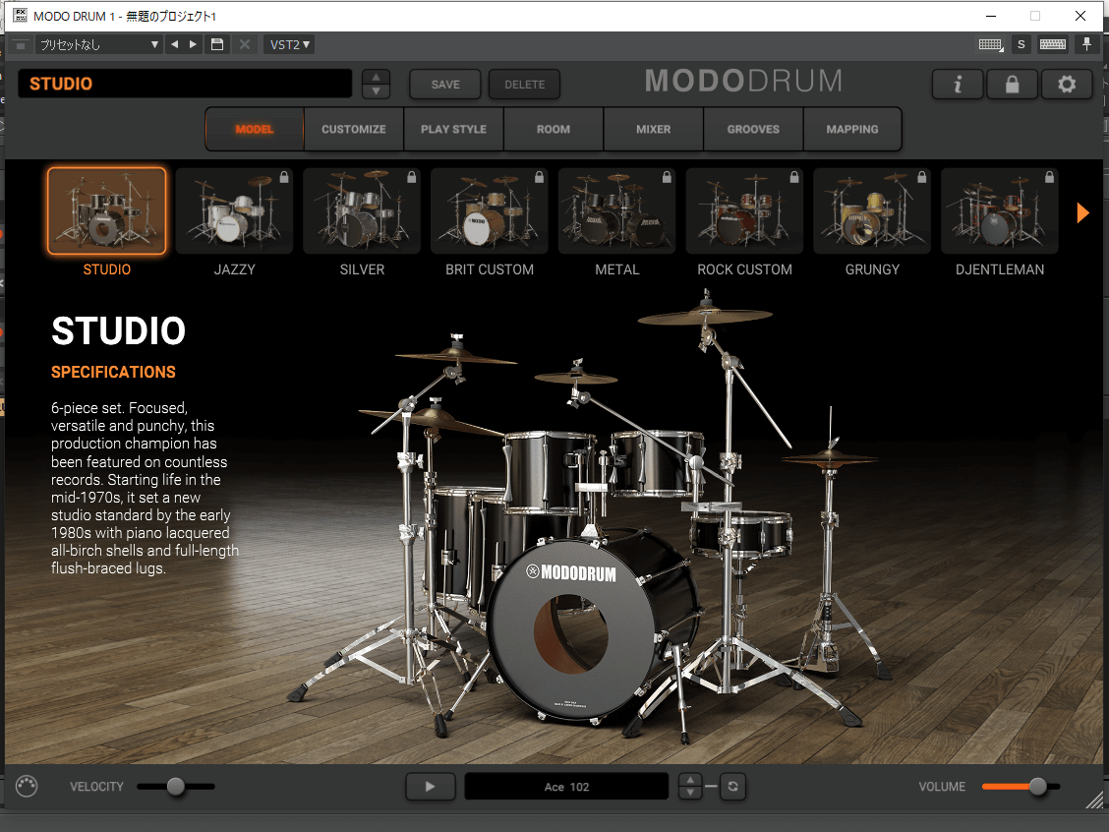
Task: Click the S button in host toolbar
Action: [1021, 44]
